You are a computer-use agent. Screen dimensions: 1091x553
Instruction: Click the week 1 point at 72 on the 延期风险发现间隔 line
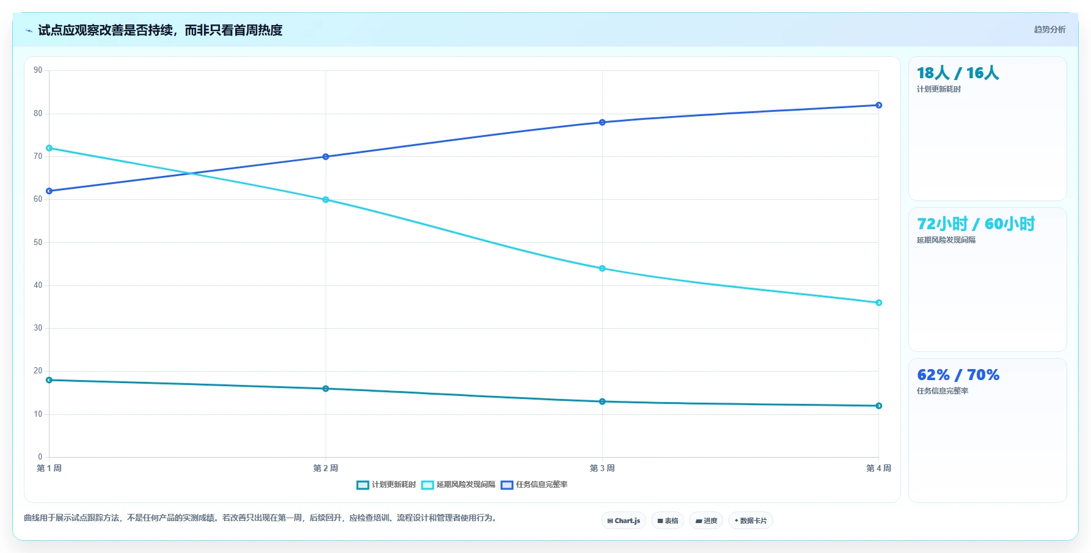[49, 148]
